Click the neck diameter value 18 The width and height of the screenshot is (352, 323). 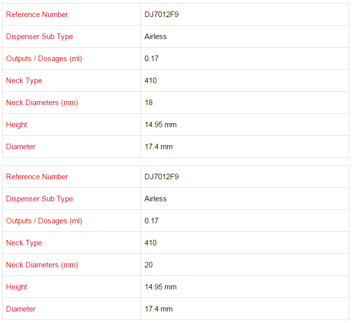click(148, 103)
